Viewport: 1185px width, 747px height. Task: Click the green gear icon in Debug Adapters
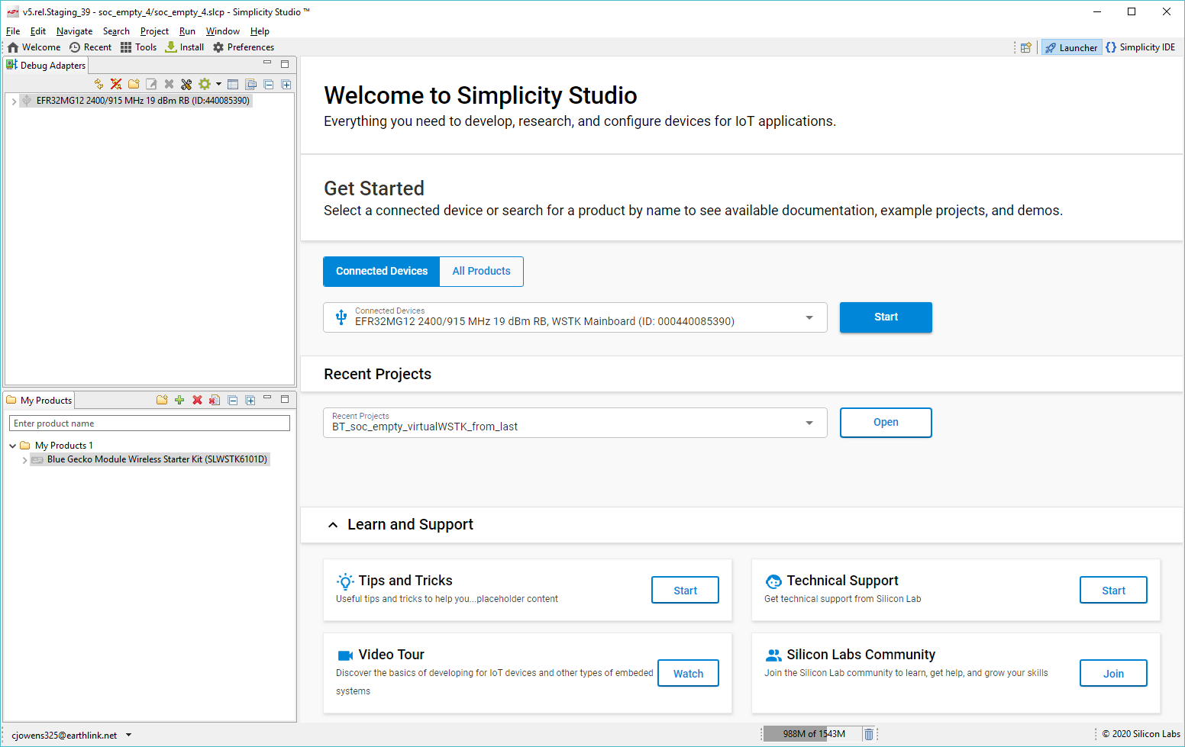pos(205,84)
